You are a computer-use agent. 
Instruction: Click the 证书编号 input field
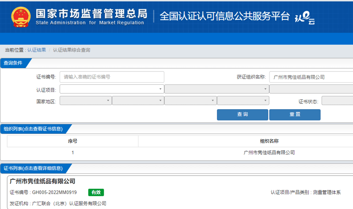coord(112,77)
